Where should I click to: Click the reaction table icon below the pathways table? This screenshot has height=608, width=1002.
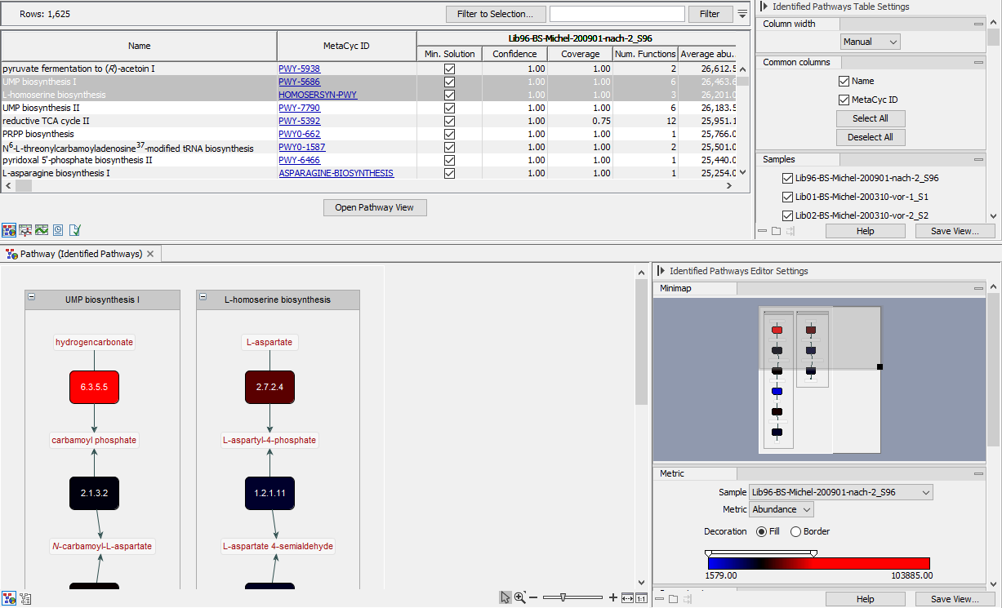(x=24, y=230)
